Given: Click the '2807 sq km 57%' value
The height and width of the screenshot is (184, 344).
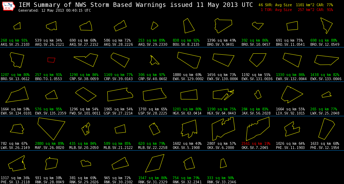Looking at the screenshot, I should tap(222, 143).
